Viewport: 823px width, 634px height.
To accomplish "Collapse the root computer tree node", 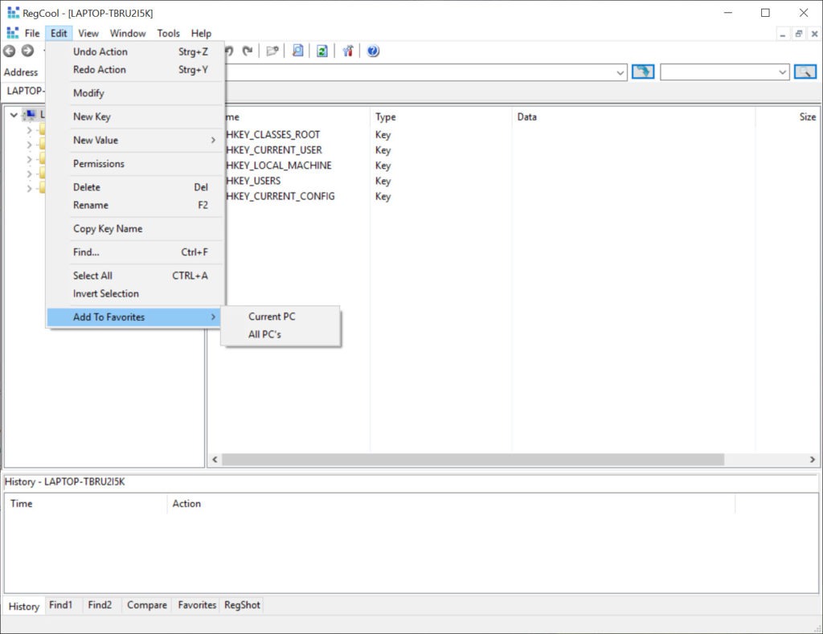I will pyautogui.click(x=14, y=115).
